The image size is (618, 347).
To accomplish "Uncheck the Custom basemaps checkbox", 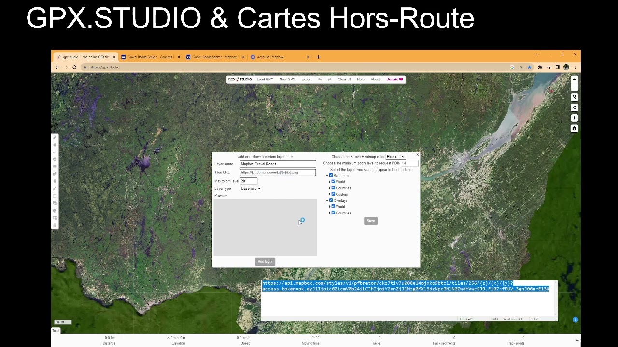I will coord(333,194).
